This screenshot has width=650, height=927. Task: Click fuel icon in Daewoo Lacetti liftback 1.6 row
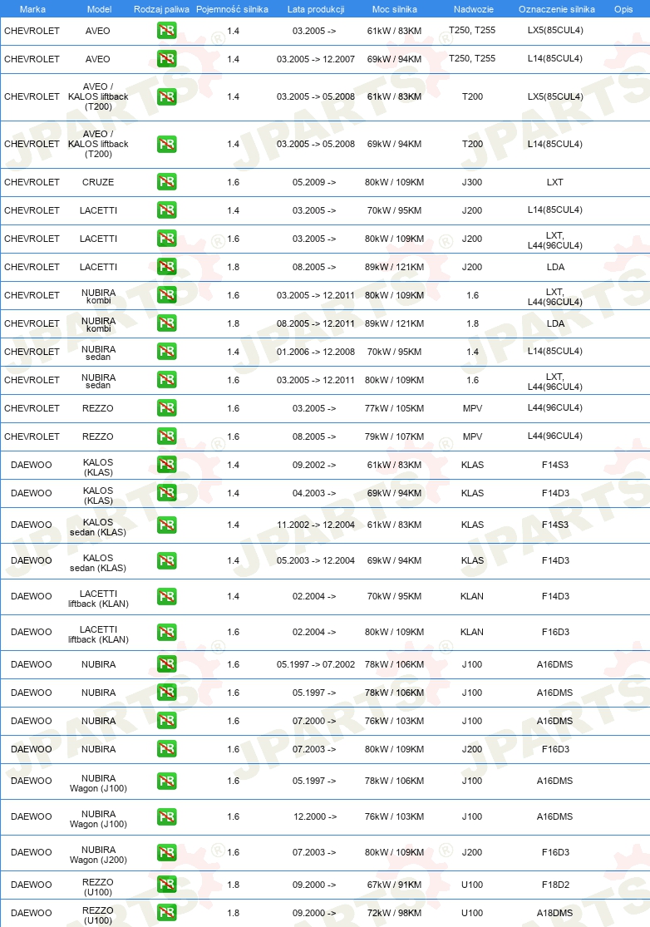166,633
